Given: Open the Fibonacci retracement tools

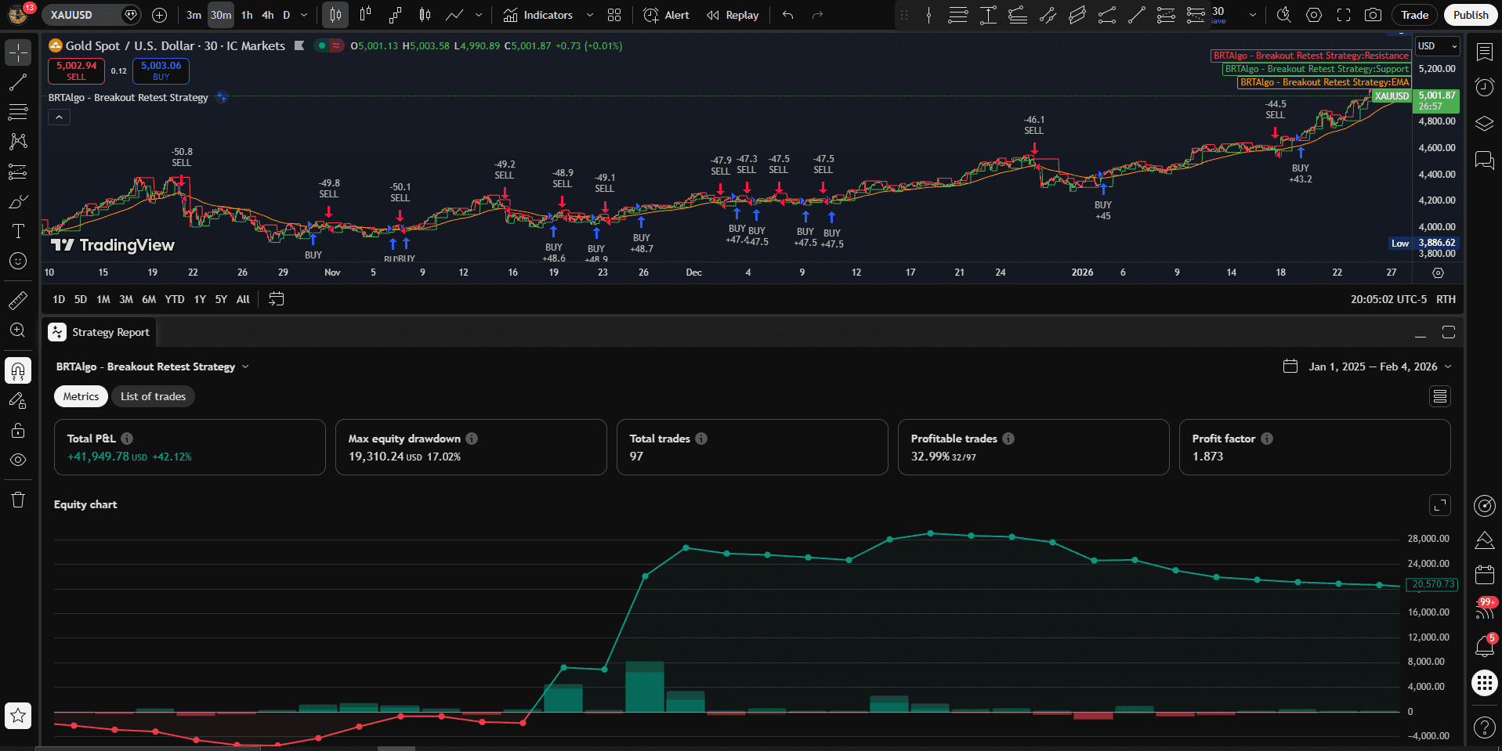Looking at the screenshot, I should click(18, 112).
